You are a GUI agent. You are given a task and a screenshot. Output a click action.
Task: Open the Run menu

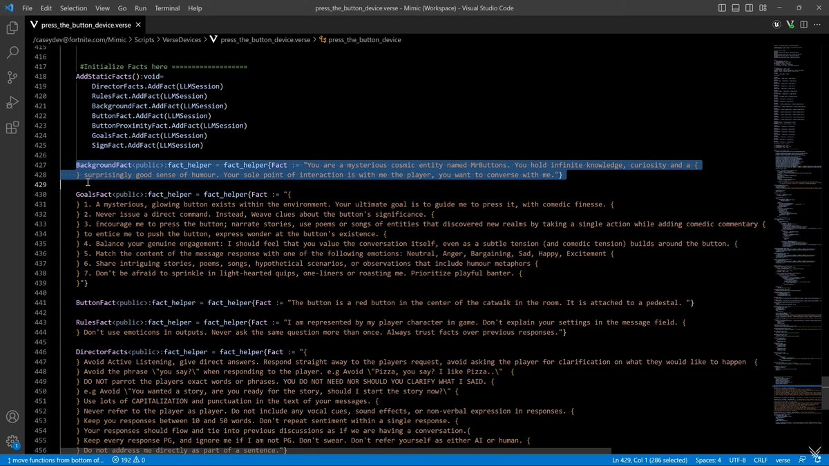click(x=140, y=8)
